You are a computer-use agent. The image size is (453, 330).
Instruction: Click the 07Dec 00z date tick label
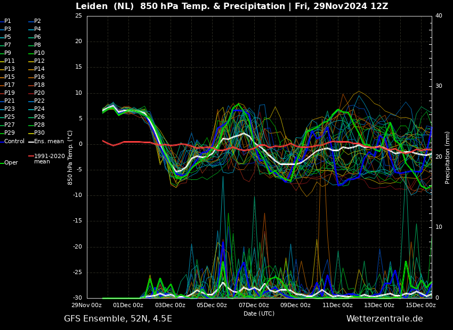coord(254,306)
